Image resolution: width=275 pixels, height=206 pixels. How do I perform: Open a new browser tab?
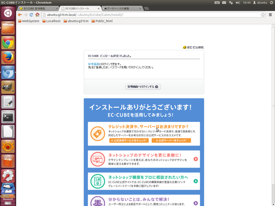(146, 8)
